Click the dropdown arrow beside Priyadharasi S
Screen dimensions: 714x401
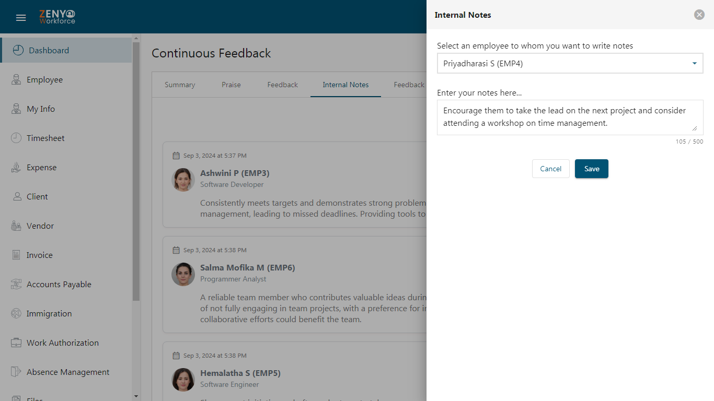(x=695, y=64)
